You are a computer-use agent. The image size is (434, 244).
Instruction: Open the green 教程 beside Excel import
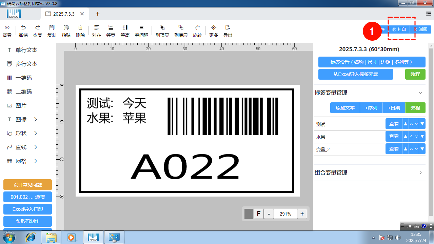click(x=415, y=74)
